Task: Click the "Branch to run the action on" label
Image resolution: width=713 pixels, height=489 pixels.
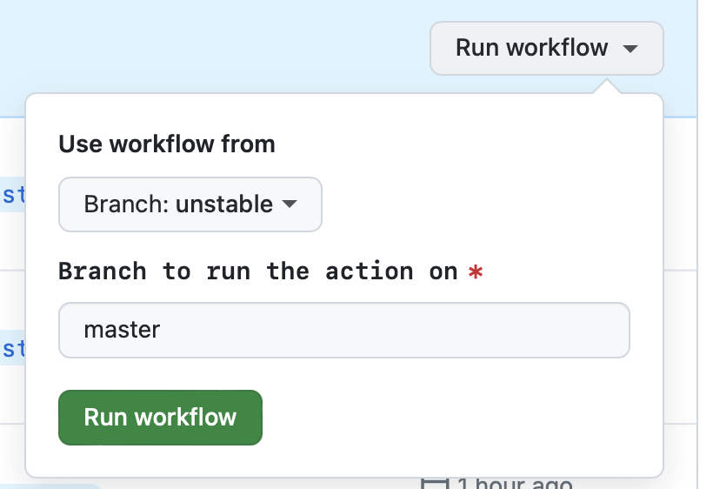Action: (257, 271)
